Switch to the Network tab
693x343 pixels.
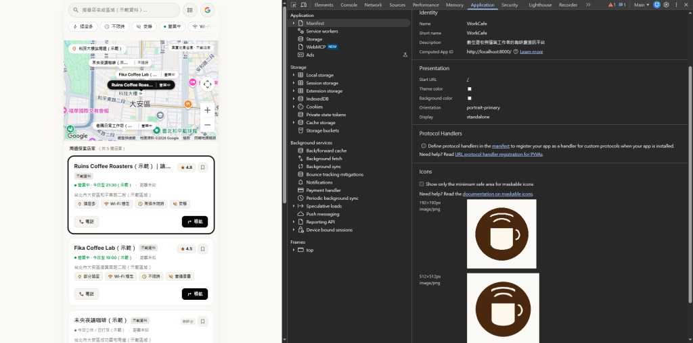click(373, 5)
